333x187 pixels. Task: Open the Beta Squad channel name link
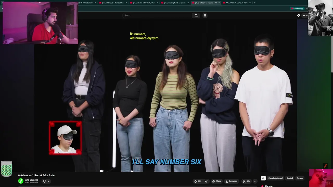30,180
